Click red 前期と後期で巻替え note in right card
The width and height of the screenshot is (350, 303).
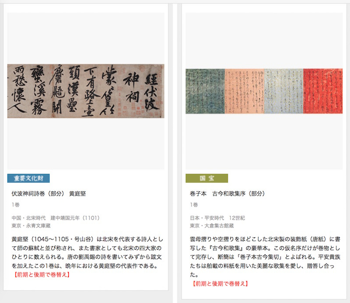click(219, 284)
